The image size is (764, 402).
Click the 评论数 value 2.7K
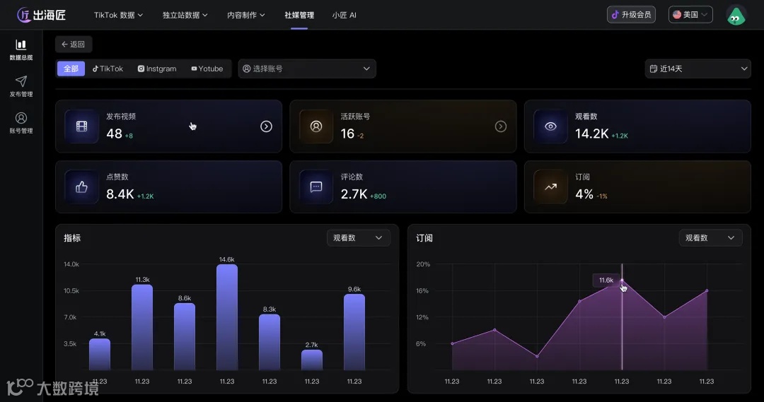354,194
